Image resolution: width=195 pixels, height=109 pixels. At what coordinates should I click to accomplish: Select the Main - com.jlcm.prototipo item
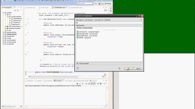[x=85, y=28]
